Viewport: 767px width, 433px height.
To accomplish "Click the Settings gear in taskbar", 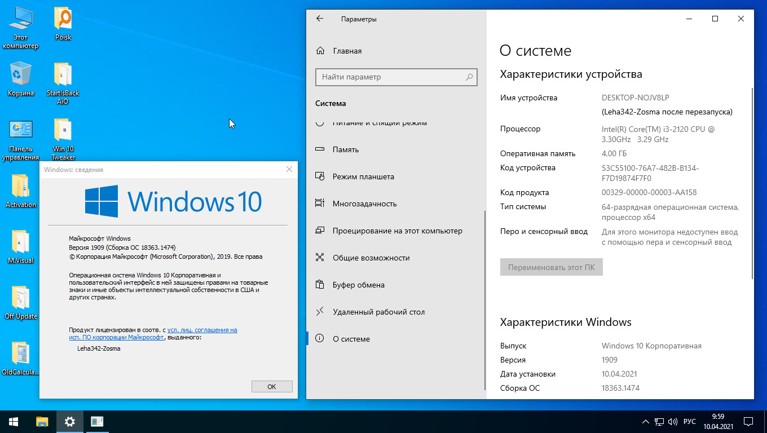I will 69,421.
